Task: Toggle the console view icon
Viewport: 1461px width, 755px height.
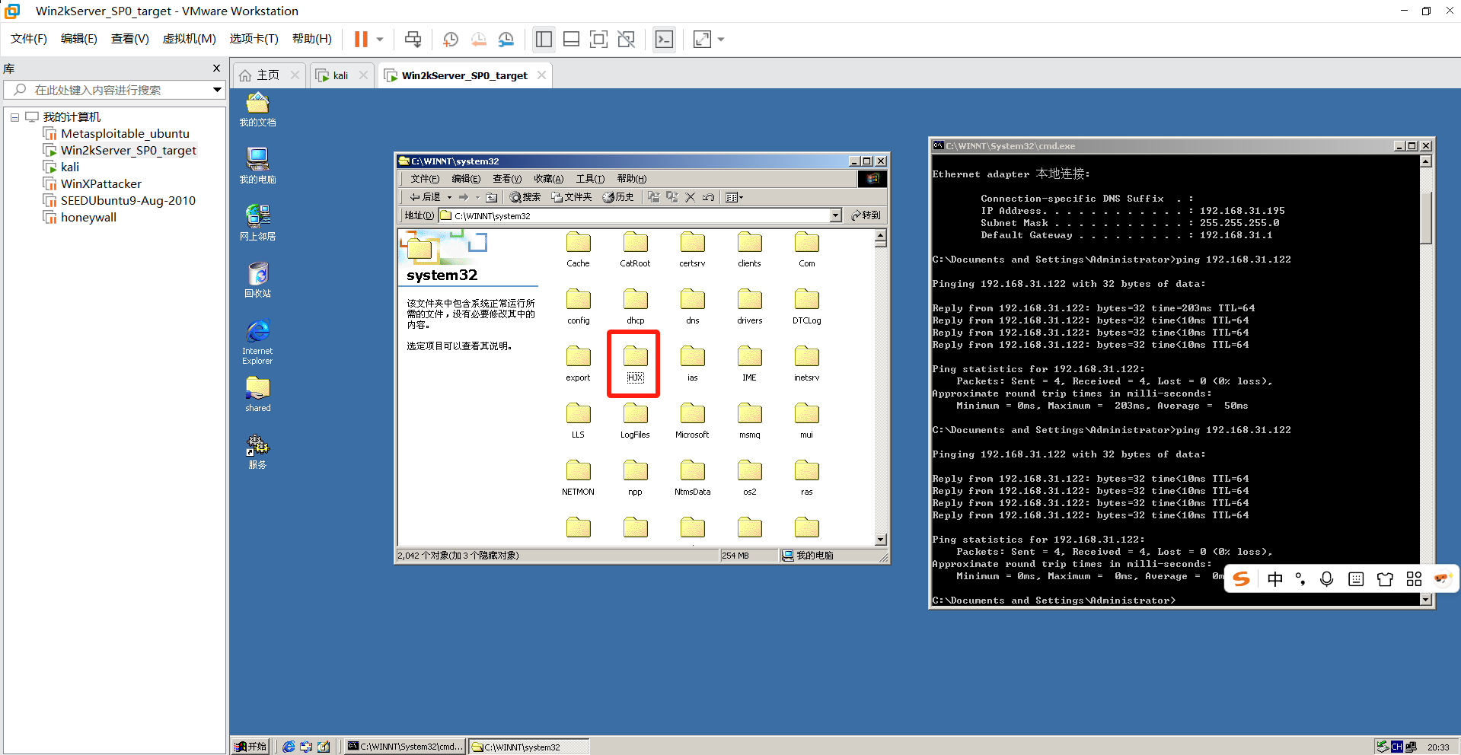Action: click(665, 39)
